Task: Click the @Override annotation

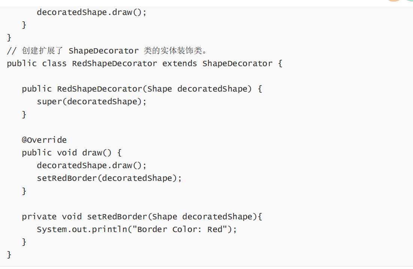Action: [44, 140]
